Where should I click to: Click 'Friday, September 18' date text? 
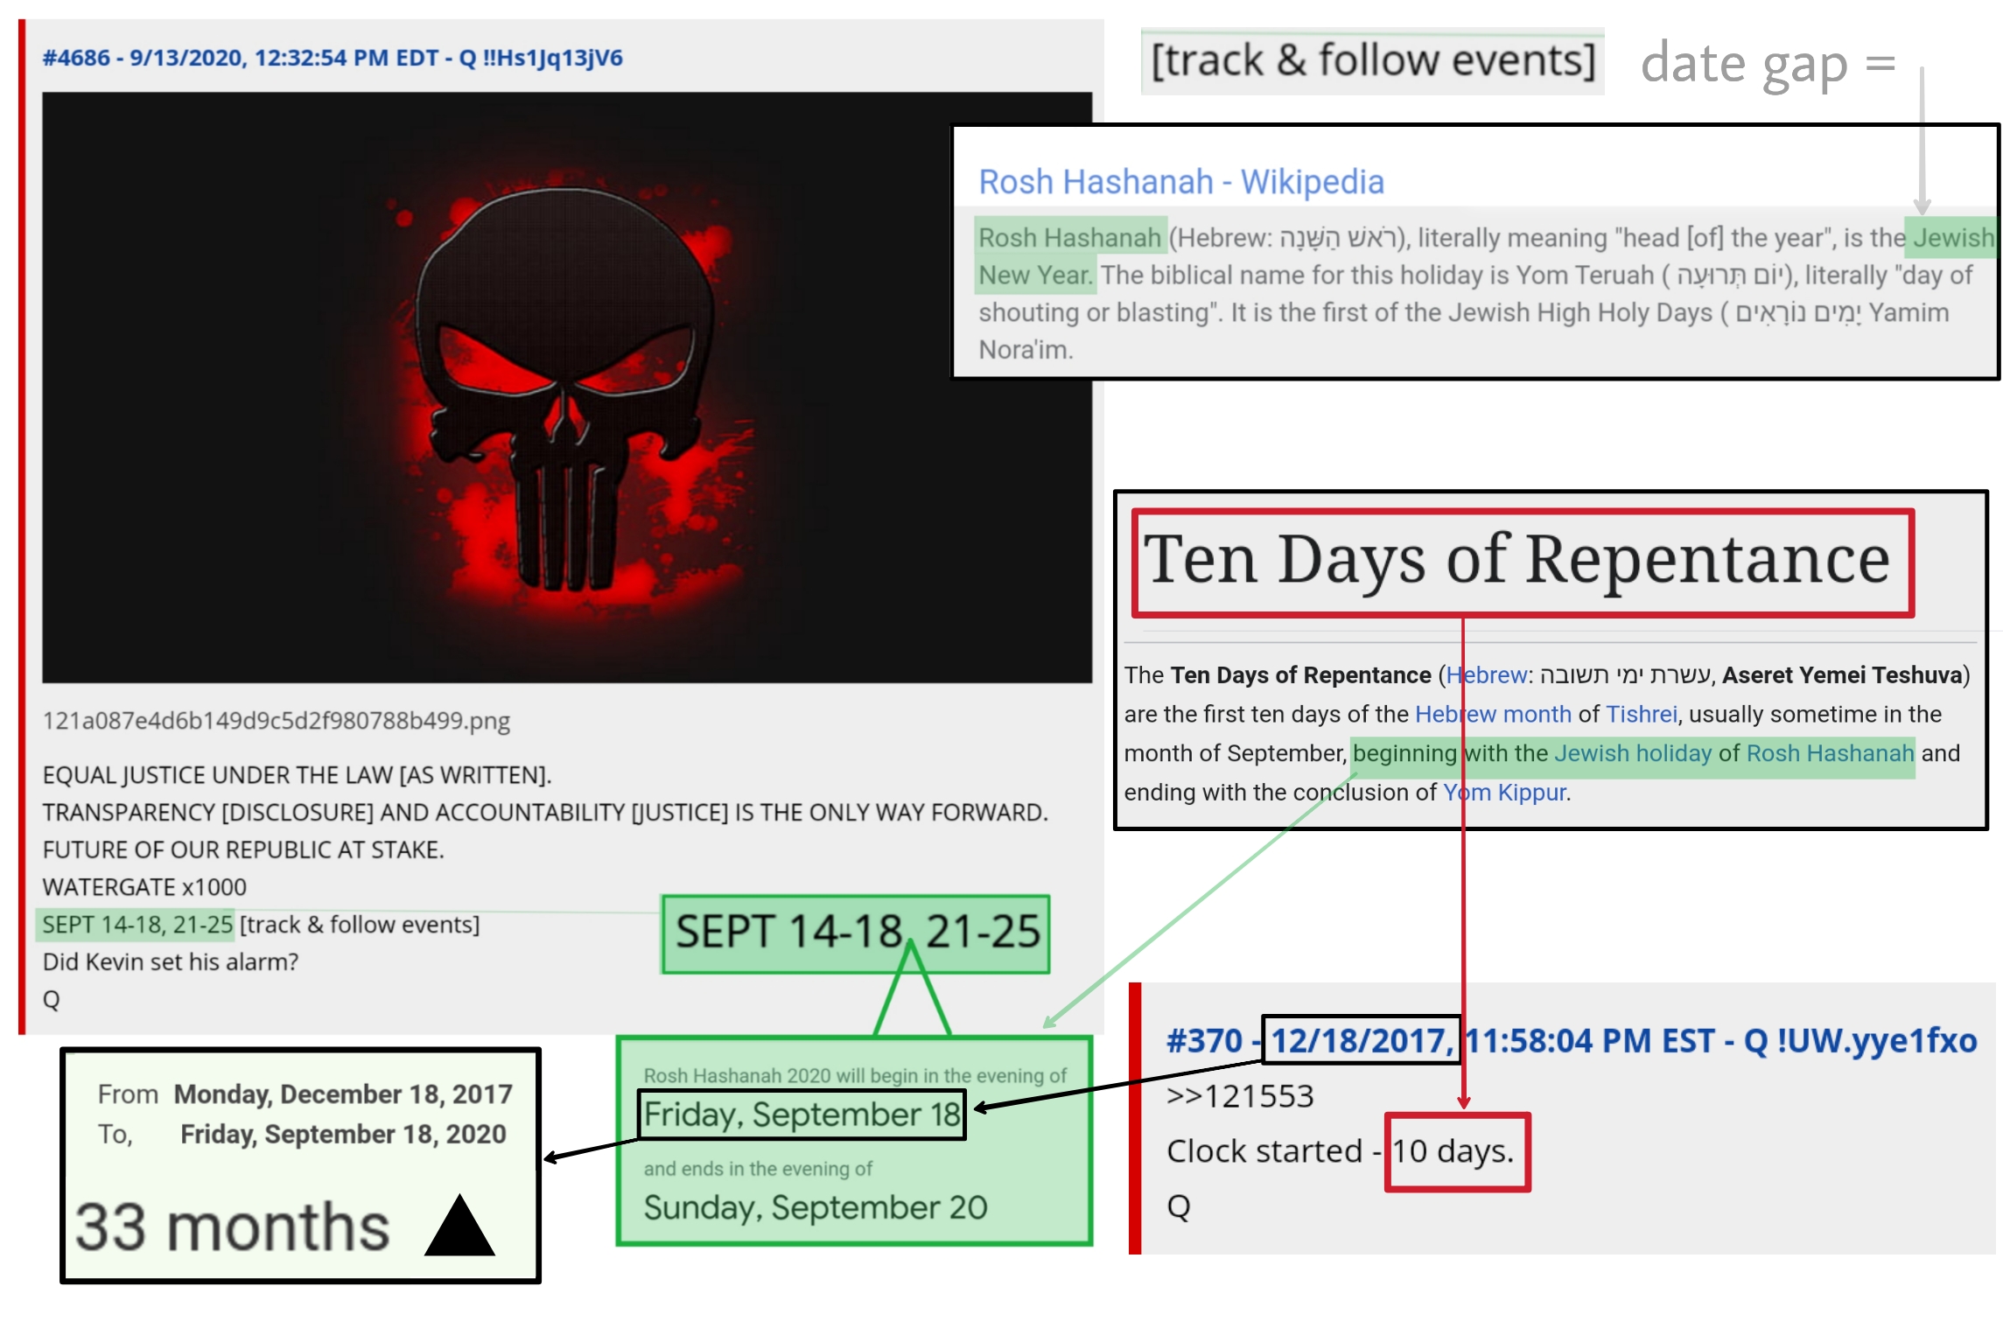(x=802, y=1115)
